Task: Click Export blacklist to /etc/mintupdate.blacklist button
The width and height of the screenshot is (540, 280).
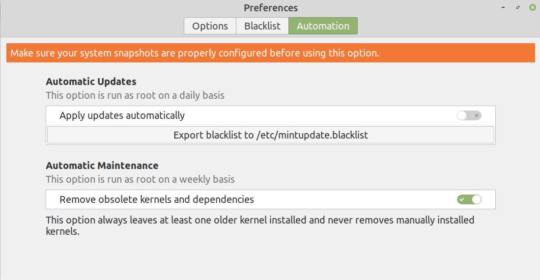Action: pyautogui.click(x=271, y=135)
